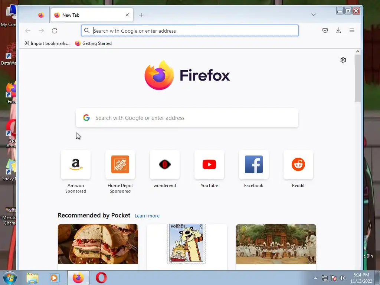This screenshot has height=285, width=380.
Task: Open Save to Pocket
Action: tap(325, 30)
